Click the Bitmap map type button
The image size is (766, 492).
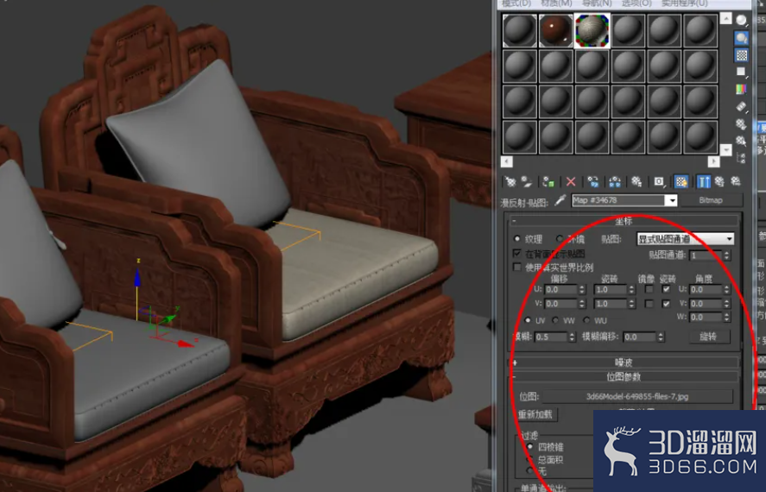point(711,200)
